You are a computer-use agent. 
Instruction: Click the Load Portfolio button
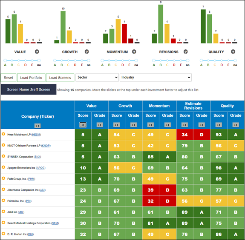(31, 78)
